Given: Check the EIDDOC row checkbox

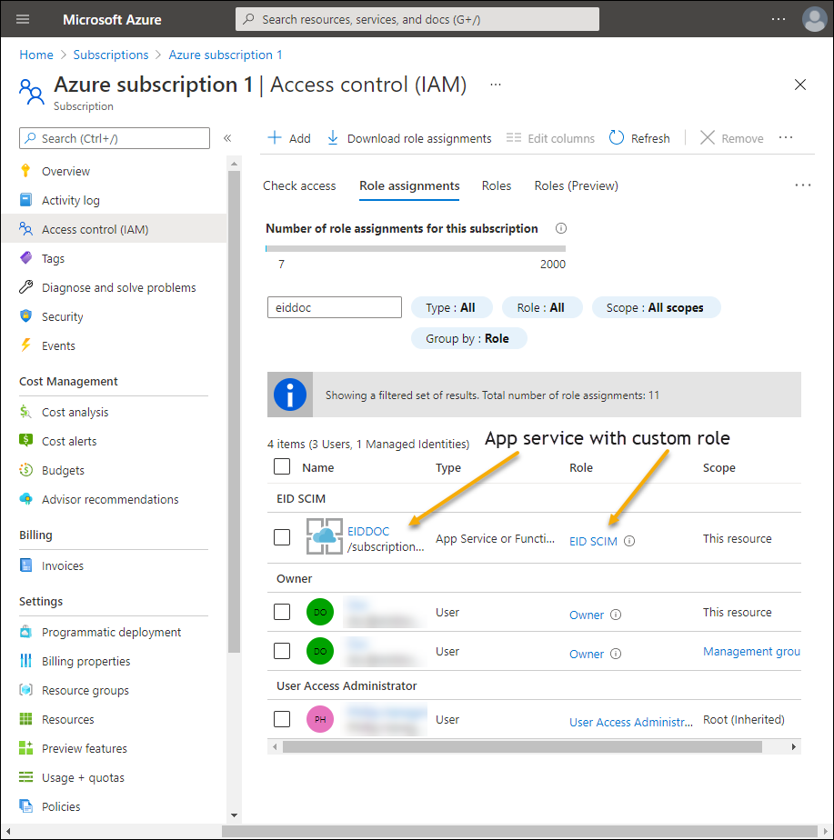Looking at the screenshot, I should coord(282,537).
